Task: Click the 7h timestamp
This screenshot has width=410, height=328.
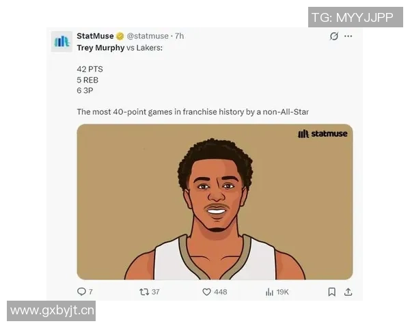Action: (x=179, y=36)
